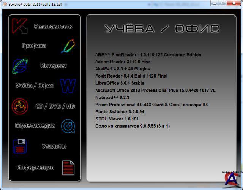Click the floppy disk Утилиты icon
The height and width of the screenshot is (190, 243).
19,146
